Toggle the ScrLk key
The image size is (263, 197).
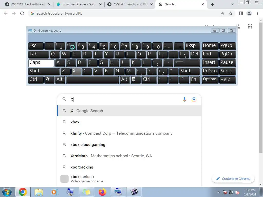228,71
